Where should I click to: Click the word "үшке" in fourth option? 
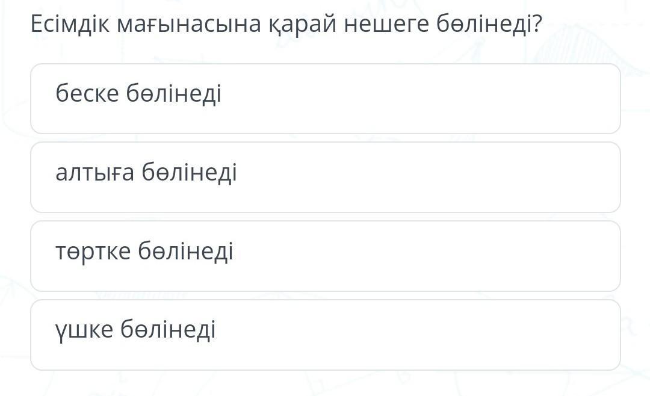[x=84, y=330]
